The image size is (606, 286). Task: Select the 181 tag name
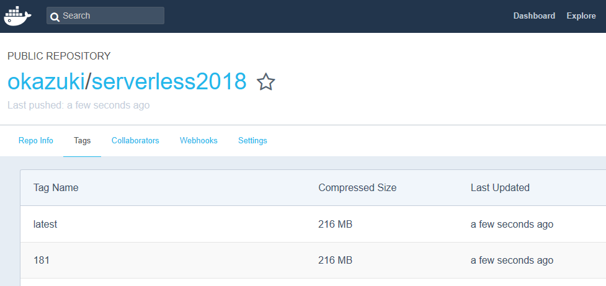tap(42, 261)
